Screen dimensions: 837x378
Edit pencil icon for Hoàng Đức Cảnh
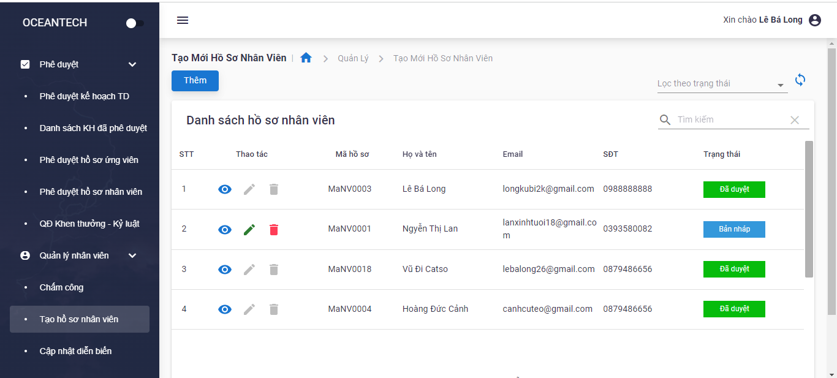[x=249, y=309]
